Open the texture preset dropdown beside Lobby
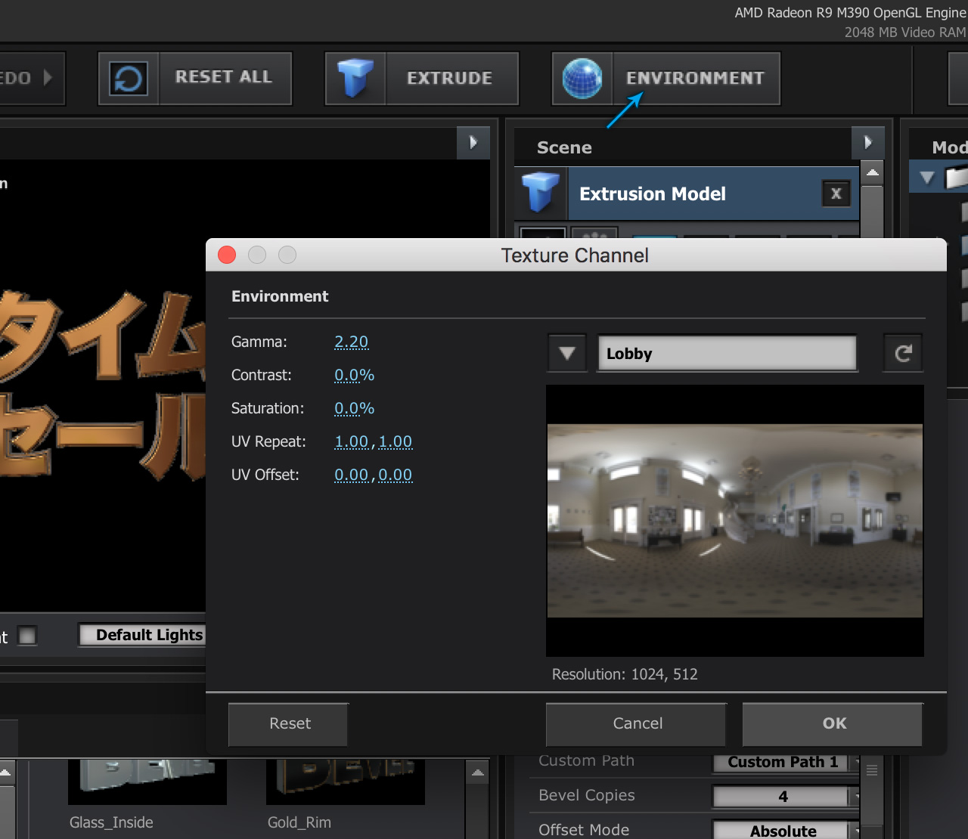This screenshot has width=968, height=839. point(567,353)
